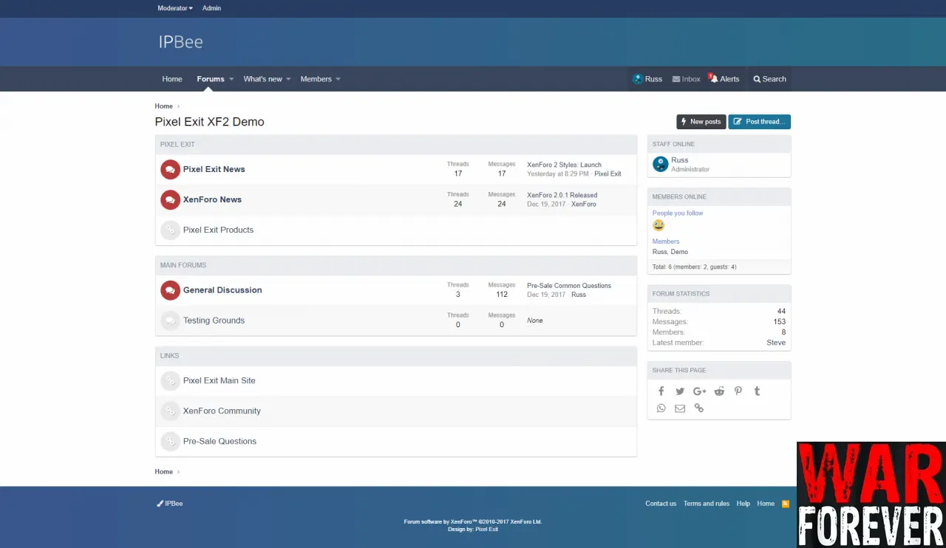Open the Members online header link
Image resolution: width=946 pixels, height=548 pixels.
[x=679, y=196]
